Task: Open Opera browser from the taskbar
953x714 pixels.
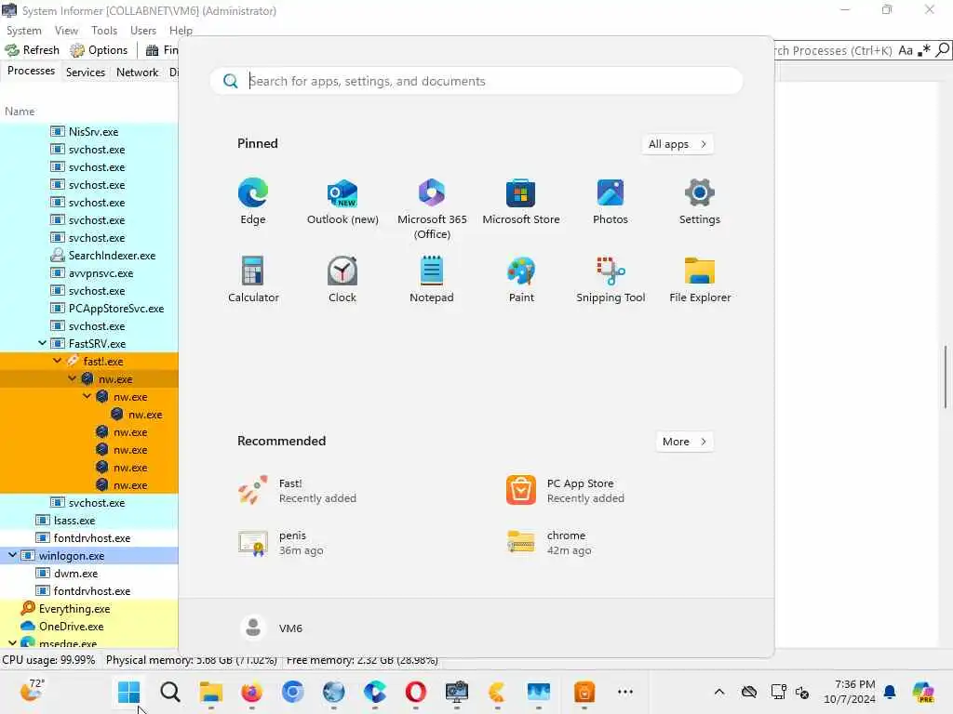Action: (x=416, y=692)
